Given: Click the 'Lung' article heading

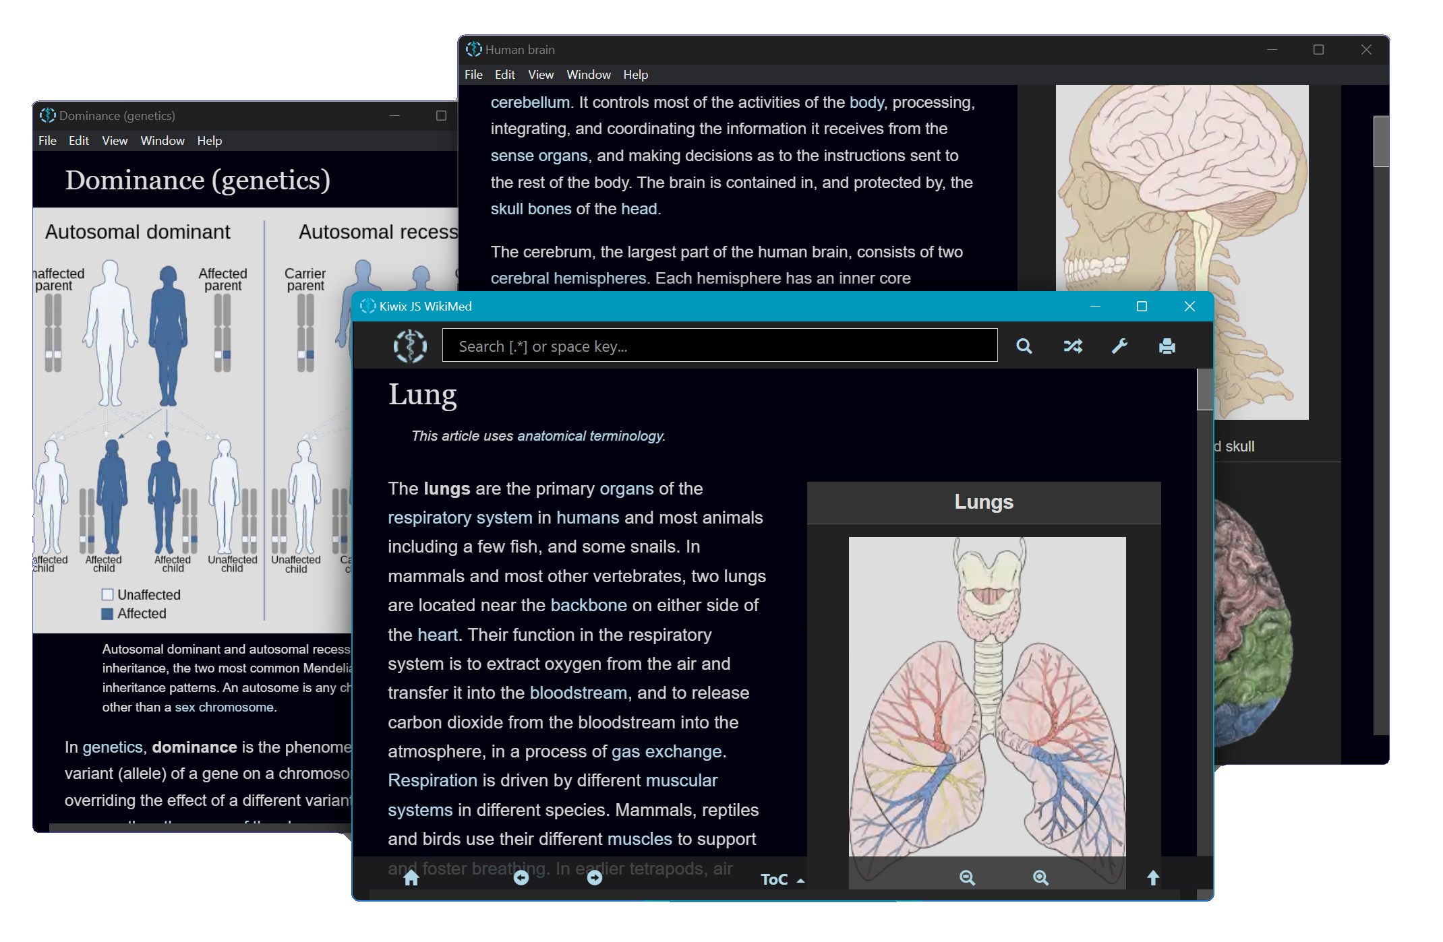Looking at the screenshot, I should [x=423, y=395].
